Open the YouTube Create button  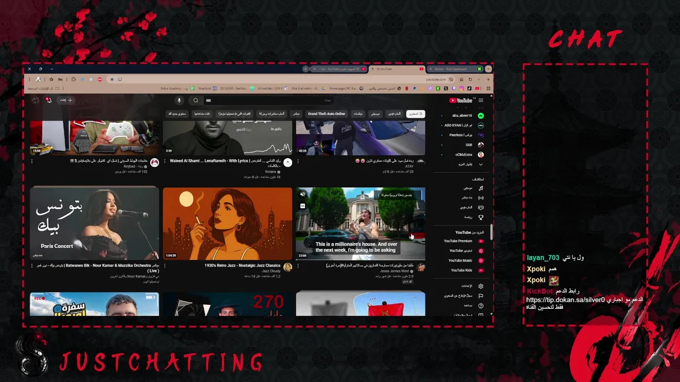coord(66,100)
